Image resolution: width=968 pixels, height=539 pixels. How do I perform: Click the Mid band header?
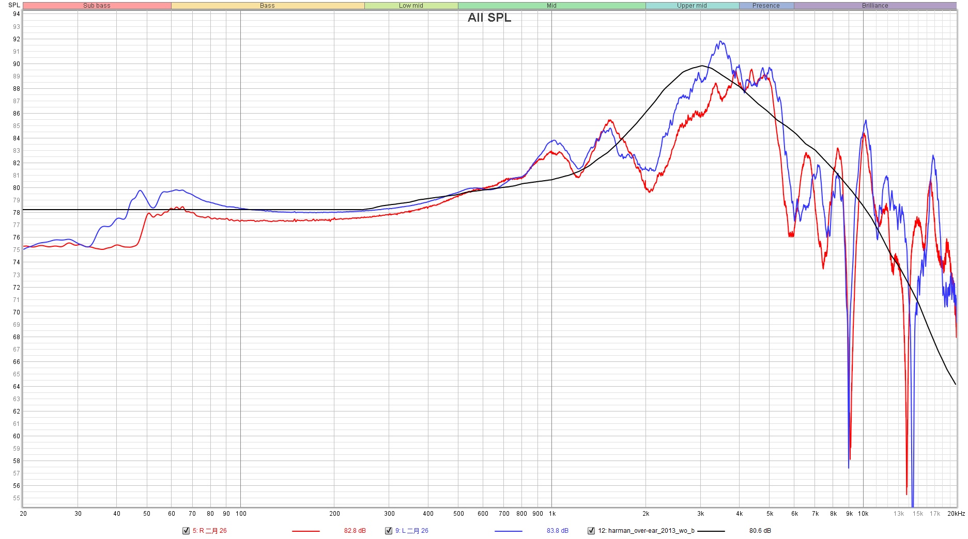[552, 6]
